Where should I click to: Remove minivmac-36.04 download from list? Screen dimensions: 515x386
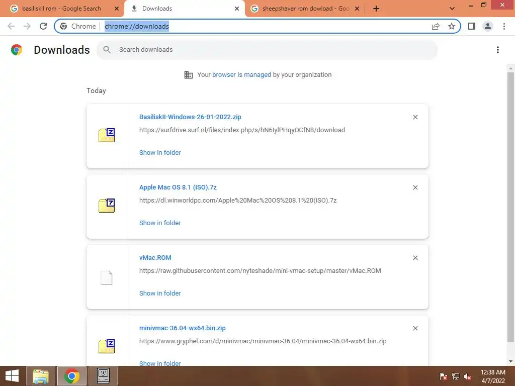pyautogui.click(x=415, y=328)
